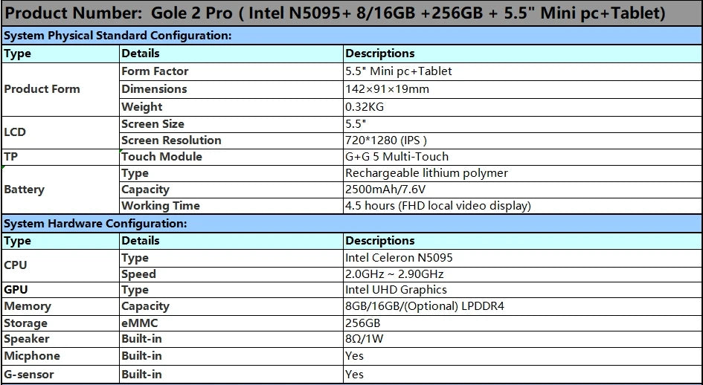703x385 pixels.
Task: Select the eMMC storage details cell
Action: (x=139, y=323)
